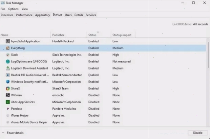The height and width of the screenshot is (139, 210).
Task: Select Realtek HD Audio Universal entry
Action: (x=30, y=75)
